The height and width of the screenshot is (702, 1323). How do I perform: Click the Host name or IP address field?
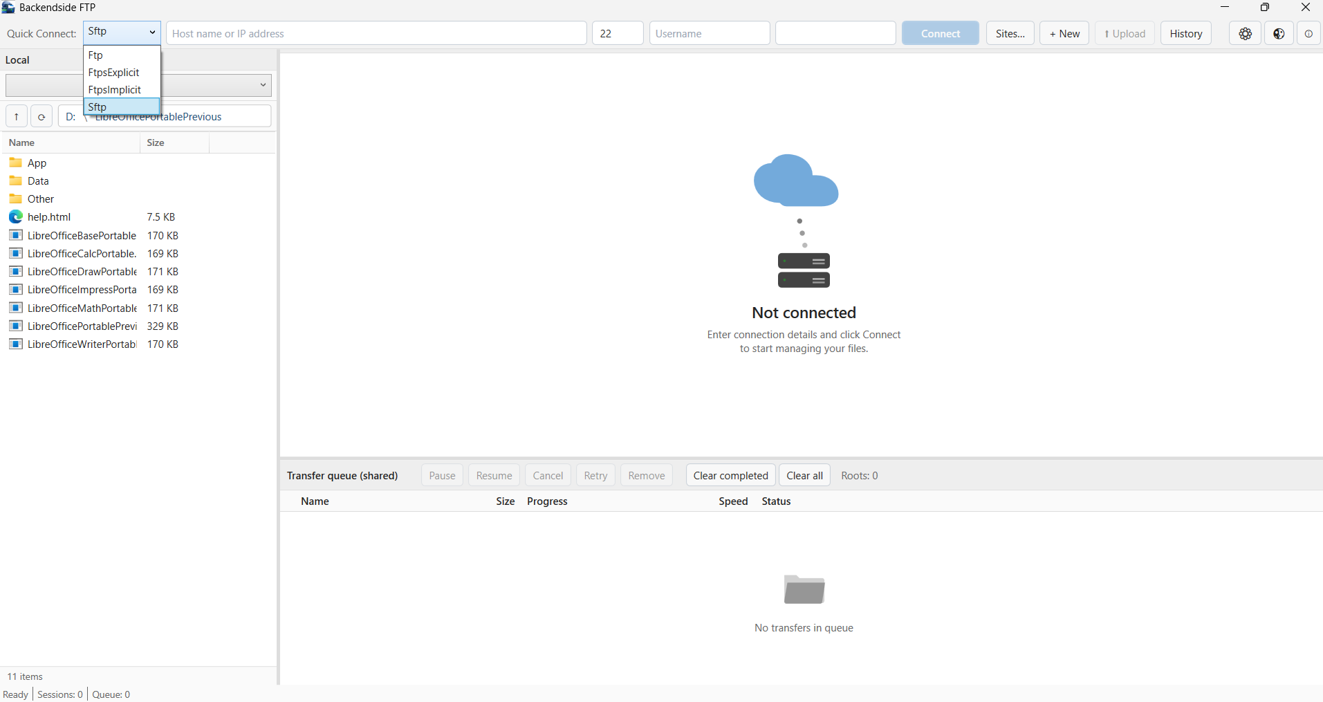point(376,33)
